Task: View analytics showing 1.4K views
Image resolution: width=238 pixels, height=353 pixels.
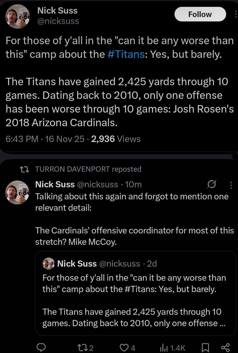Action: tap(173, 348)
